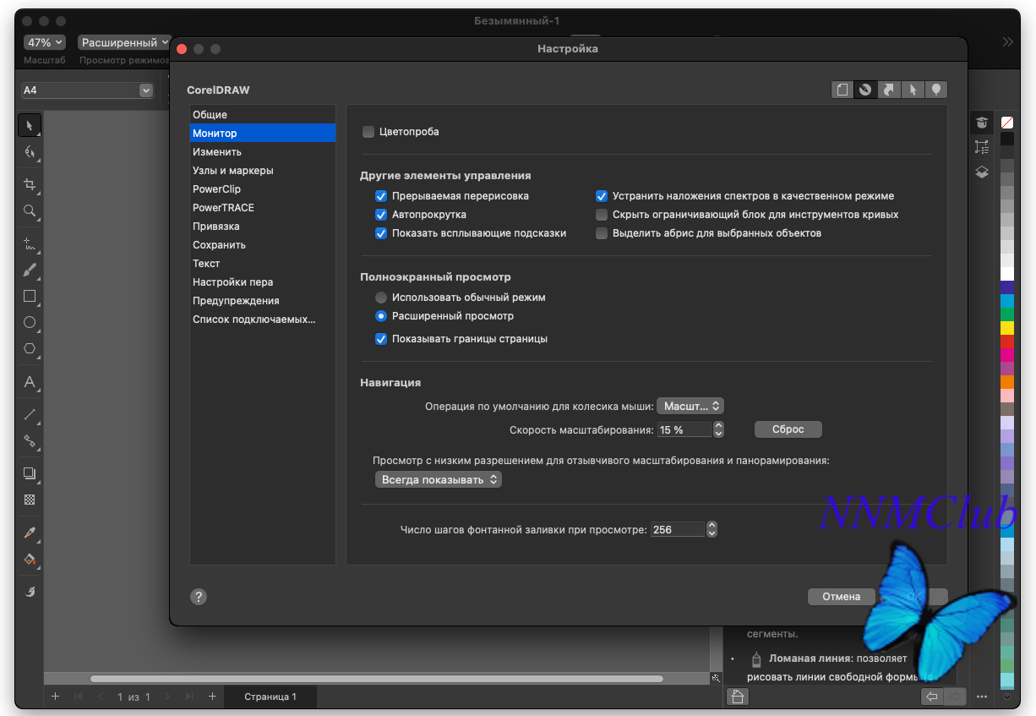This screenshot has width=1036, height=716.
Task: Open the Всегда показывать dropdown
Action: [x=439, y=479]
